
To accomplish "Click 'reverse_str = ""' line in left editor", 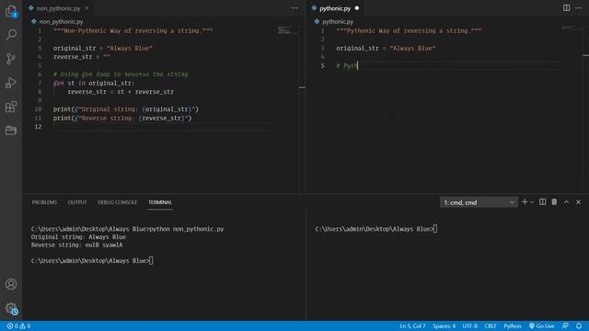I will 82,57.
